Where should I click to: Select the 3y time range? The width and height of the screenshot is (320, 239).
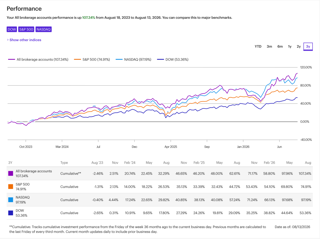click(308, 47)
